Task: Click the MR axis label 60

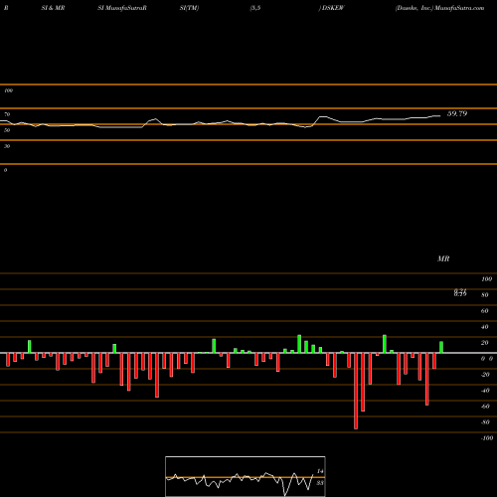Action: tap(485, 311)
